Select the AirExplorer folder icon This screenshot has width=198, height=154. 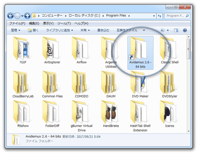coord(51,48)
